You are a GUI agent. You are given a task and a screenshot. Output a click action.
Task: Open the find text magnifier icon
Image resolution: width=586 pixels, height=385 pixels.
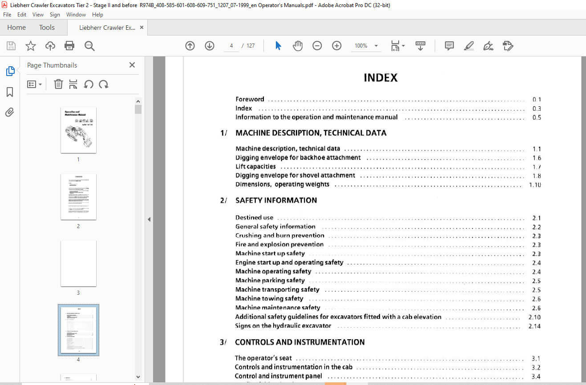click(x=89, y=46)
